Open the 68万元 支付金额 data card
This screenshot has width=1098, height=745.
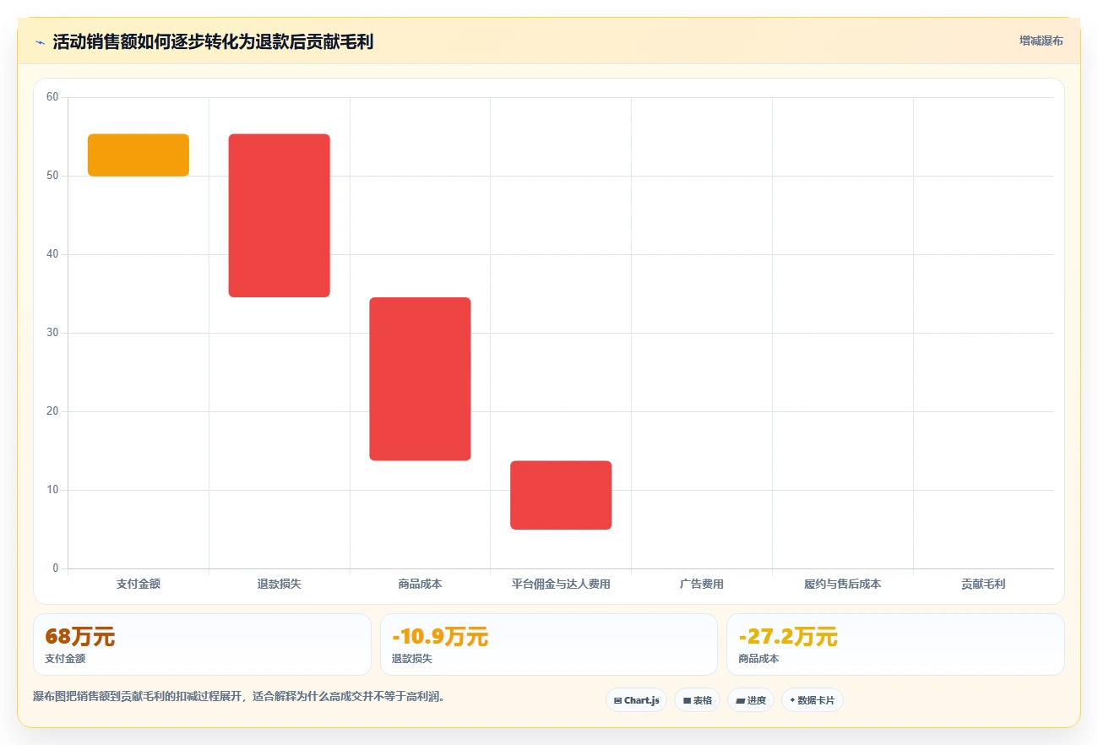202,644
